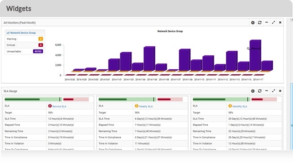Viewport: 293px width, 166px height.
Task: Click the page vertical scrollbar thumb
Action: click(x=292, y=116)
